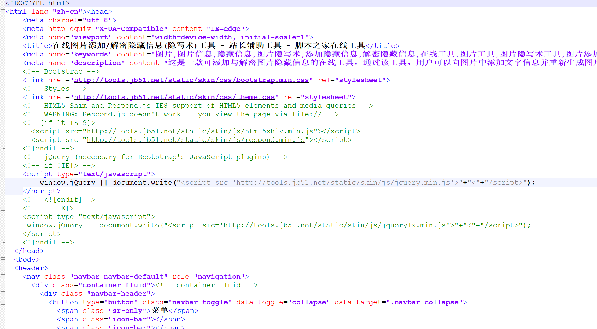The image size is (597, 329).
Task: Open the jquery.min.js URL link
Action: click(345, 183)
